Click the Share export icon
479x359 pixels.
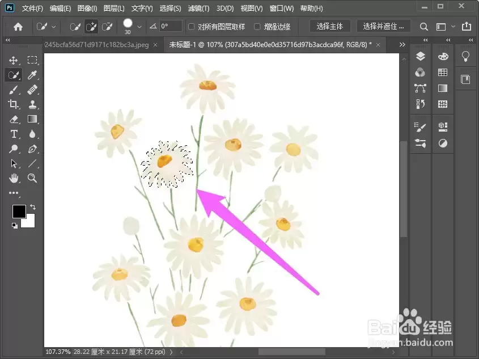(x=467, y=27)
